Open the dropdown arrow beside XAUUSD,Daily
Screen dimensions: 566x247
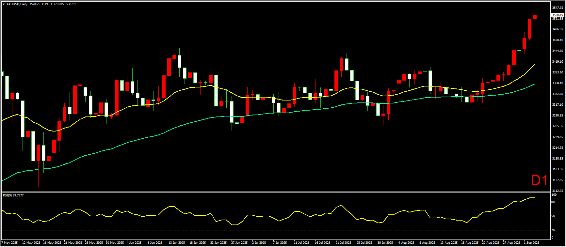pos(4,4)
